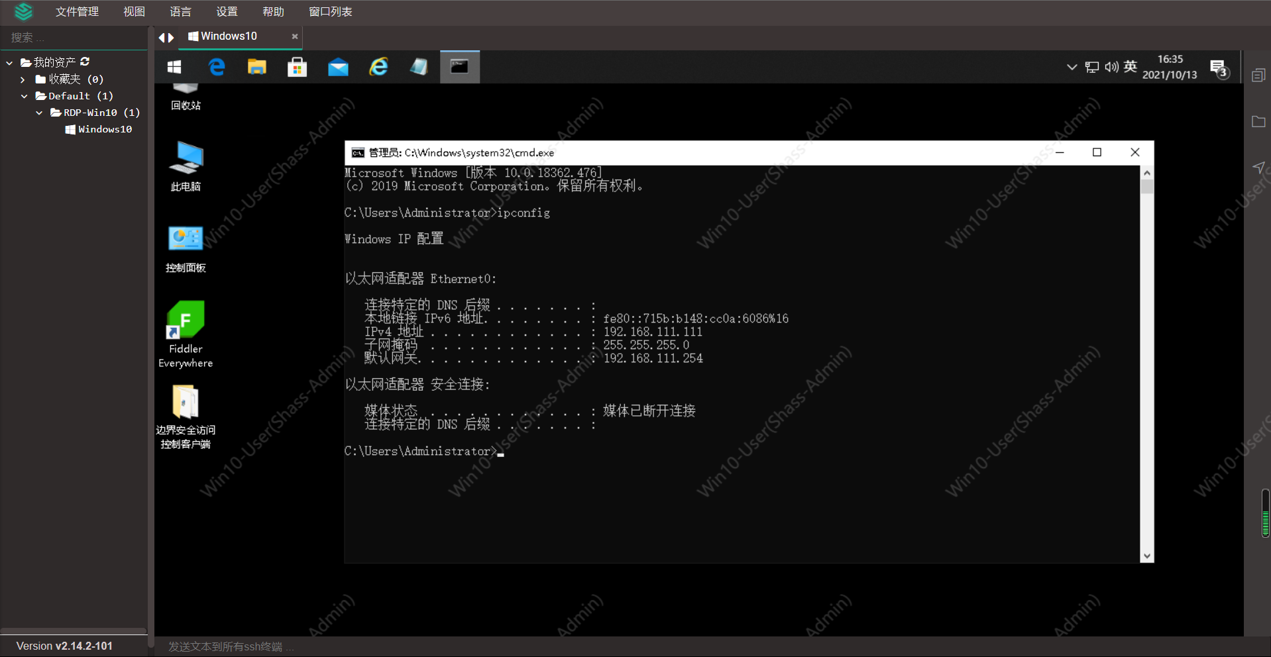The height and width of the screenshot is (657, 1271).
Task: Open the file transfer folder icon on right sidebar
Action: (x=1258, y=121)
